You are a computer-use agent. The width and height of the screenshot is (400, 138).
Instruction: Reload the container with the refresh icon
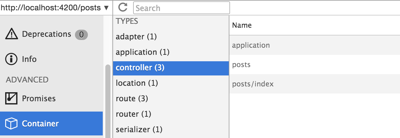pos(123,7)
